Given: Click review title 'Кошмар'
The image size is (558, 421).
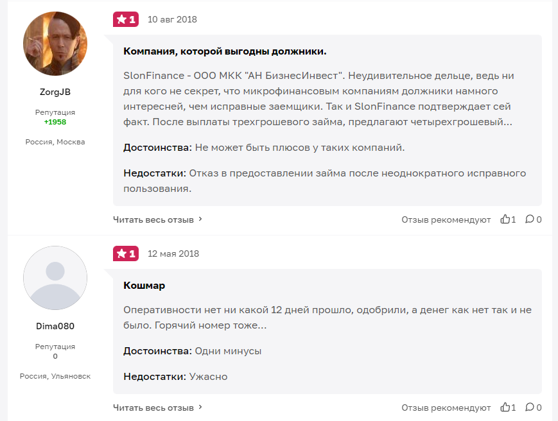Looking at the screenshot, I should click(x=144, y=286).
